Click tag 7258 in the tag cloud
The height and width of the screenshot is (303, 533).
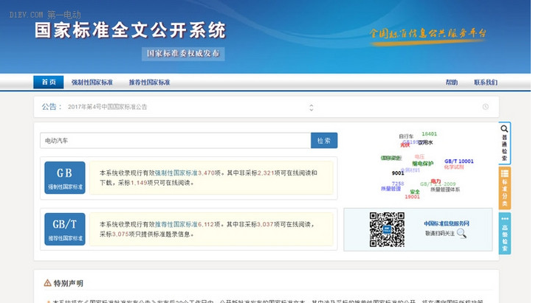point(398,184)
